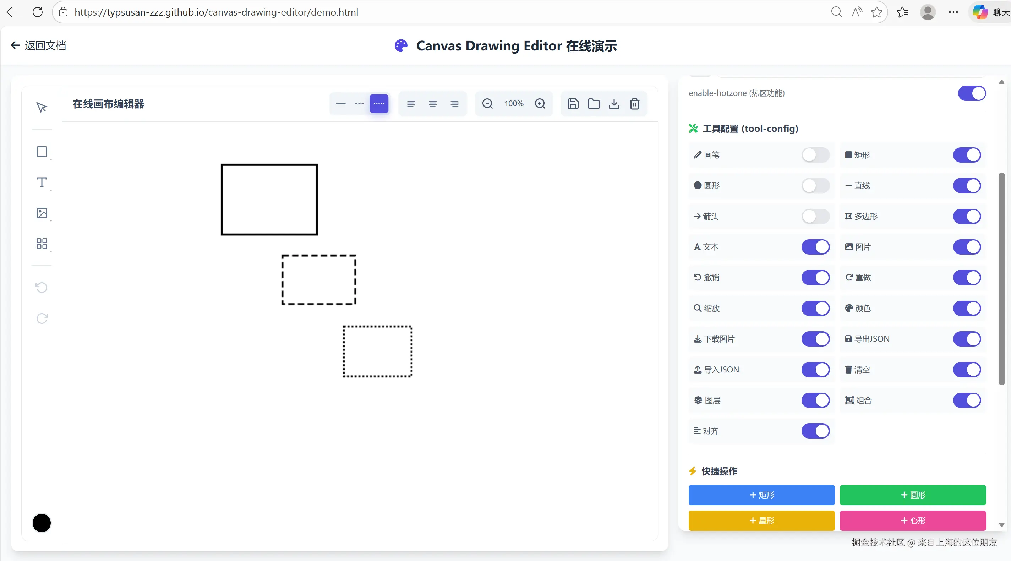The height and width of the screenshot is (561, 1011).
Task: Pick the image insert tool
Action: click(x=42, y=213)
